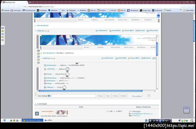This screenshot has height=129, width=196.
Task: Open ~[NOTE]~ user profile in shoutbox
Action: [x=51, y=69]
